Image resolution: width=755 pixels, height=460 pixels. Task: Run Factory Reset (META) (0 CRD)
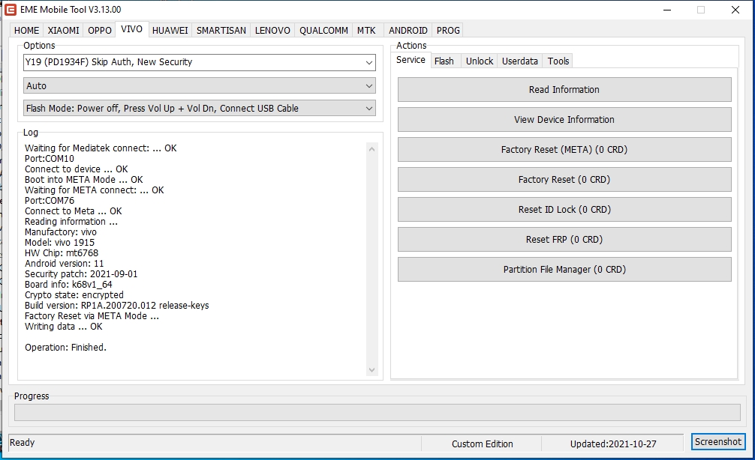click(564, 150)
